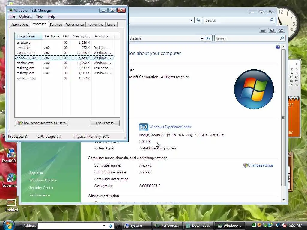307x230 pixels.
Task: Click the security shield tray icon
Action: point(259,225)
